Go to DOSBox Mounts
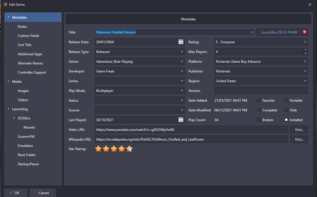Screen dimensions: 317x197 [x=29, y=127]
